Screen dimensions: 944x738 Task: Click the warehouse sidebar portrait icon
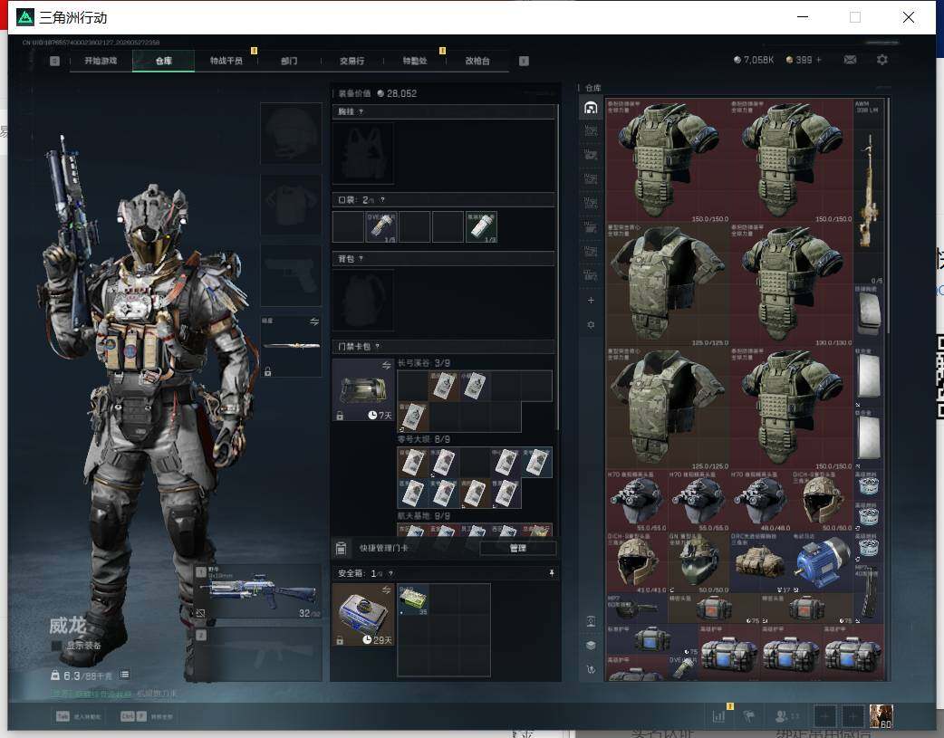coord(591,622)
